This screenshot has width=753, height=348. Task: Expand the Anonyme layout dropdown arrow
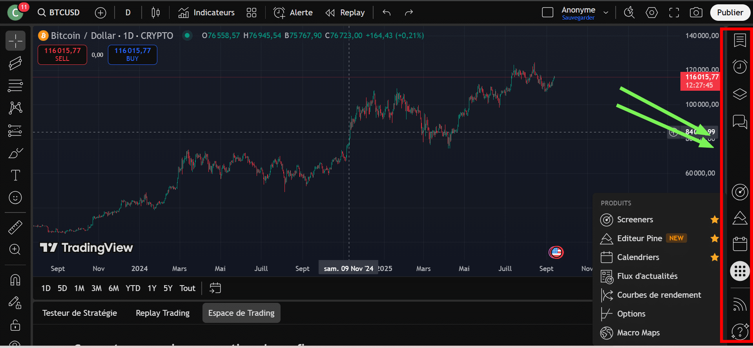(606, 13)
